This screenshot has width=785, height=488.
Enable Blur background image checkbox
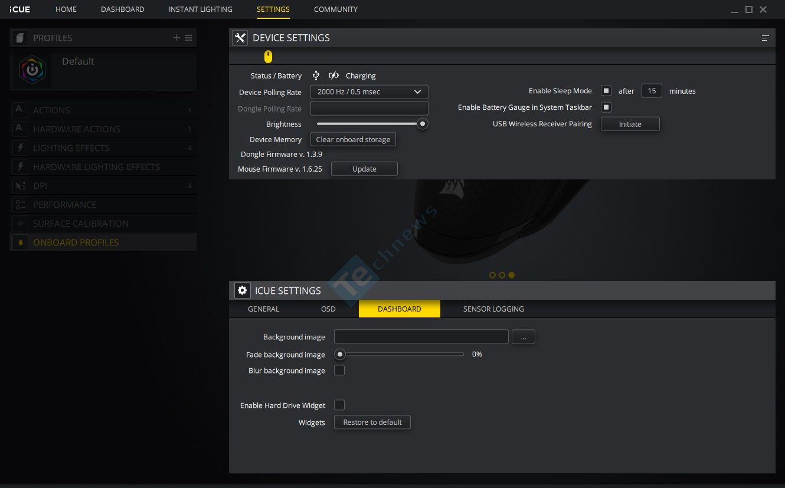(339, 371)
